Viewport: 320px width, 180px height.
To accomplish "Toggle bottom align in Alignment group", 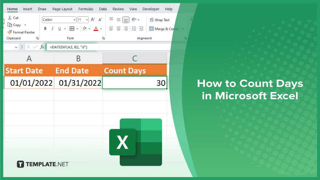I will point(126,20).
